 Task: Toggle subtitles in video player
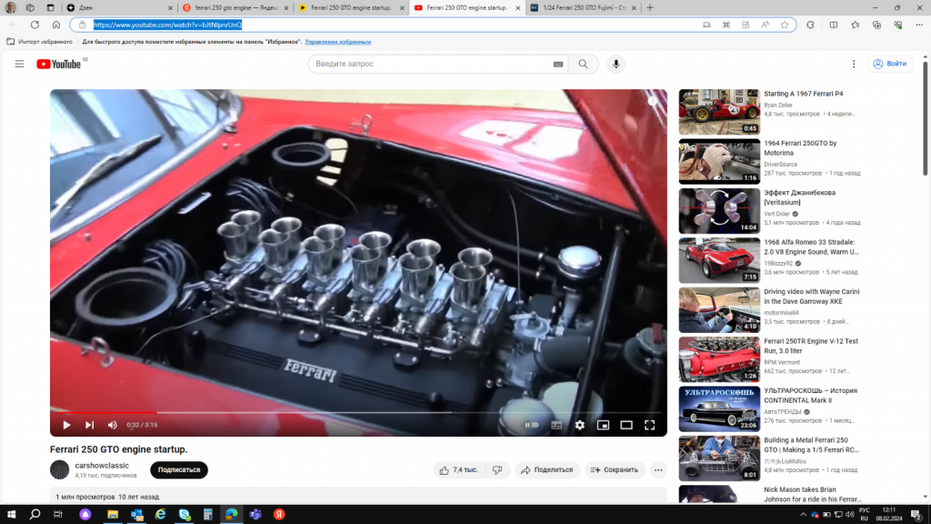tap(556, 425)
